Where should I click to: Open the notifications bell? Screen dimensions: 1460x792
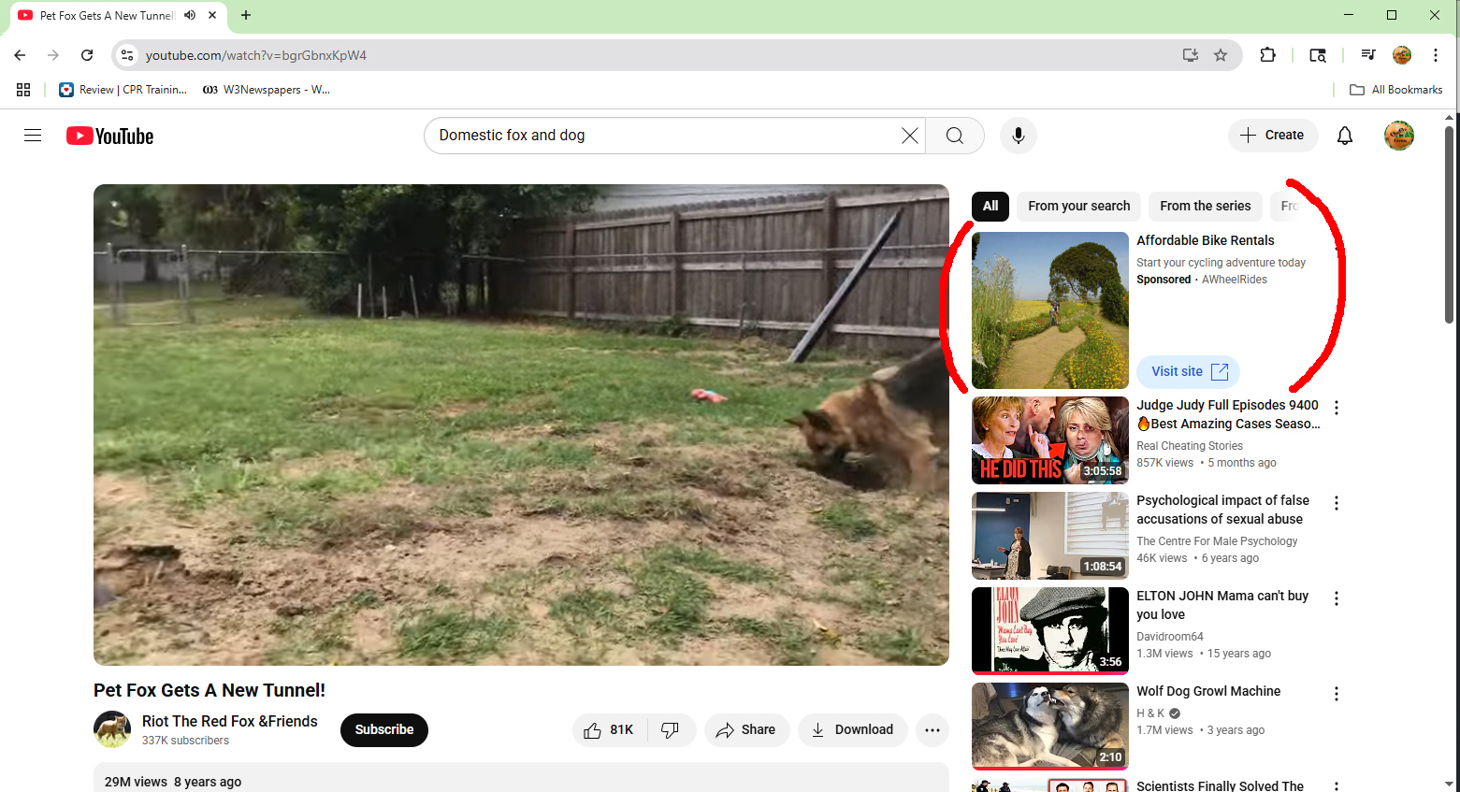coord(1345,136)
